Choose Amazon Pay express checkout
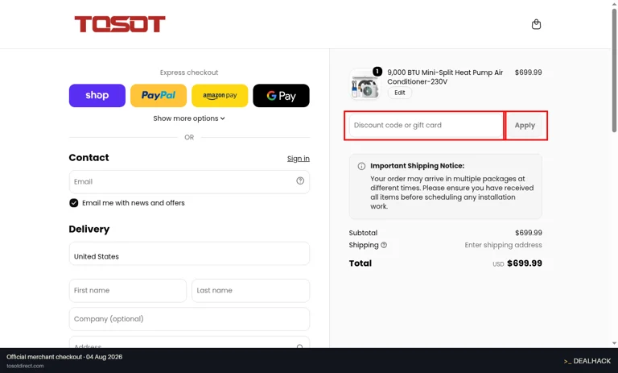Screen dimensions: 618x373 tap(220, 96)
